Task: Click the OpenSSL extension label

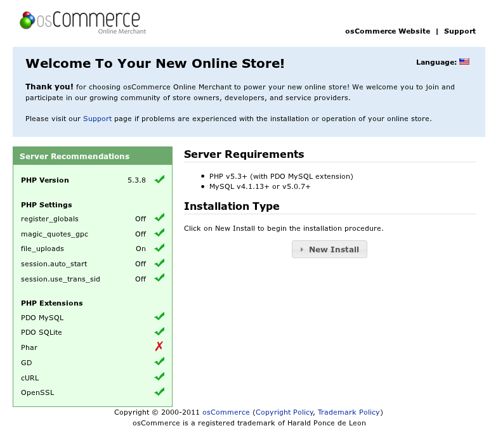Action: pos(37,392)
